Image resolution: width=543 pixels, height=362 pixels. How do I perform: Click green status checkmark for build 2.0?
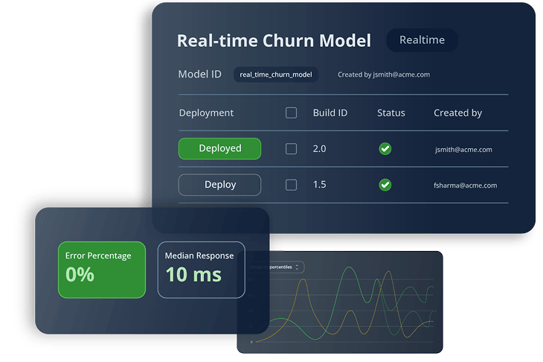point(385,149)
